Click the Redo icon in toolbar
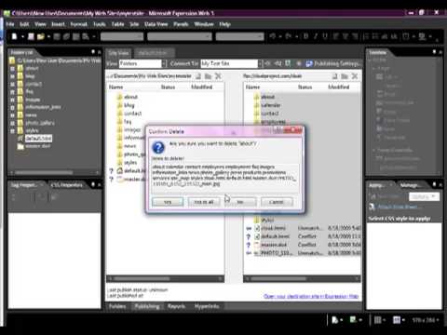Image resolution: width=447 pixels, height=335 pixels. [289, 36]
